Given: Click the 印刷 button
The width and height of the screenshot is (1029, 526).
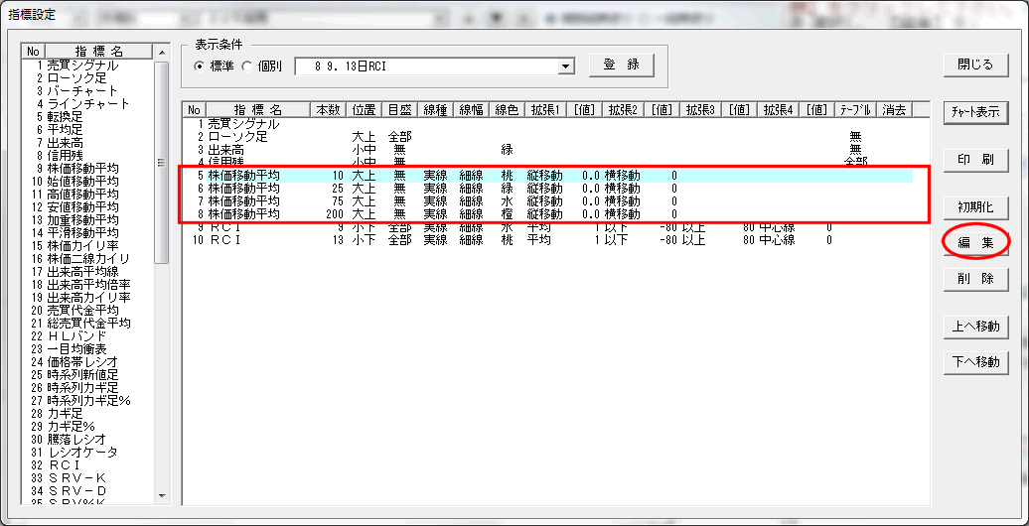Looking at the screenshot, I should tap(974, 161).
